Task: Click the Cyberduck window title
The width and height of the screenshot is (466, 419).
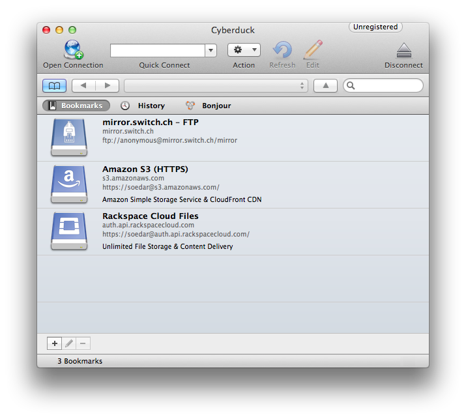Action: click(x=233, y=30)
